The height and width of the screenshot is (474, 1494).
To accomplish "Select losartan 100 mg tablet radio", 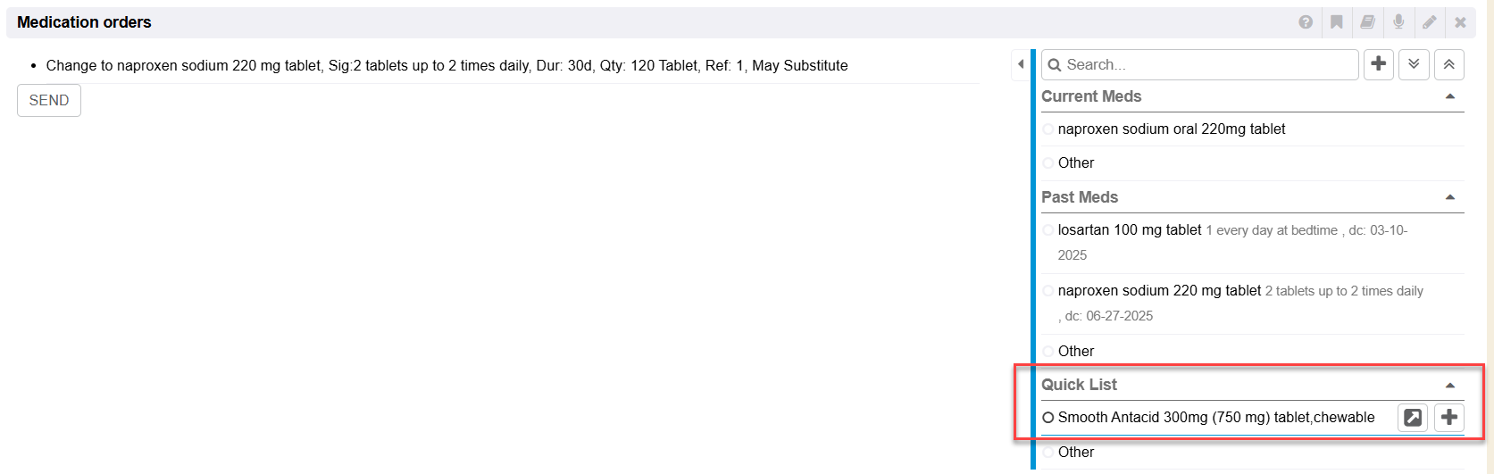I will click(x=1048, y=230).
